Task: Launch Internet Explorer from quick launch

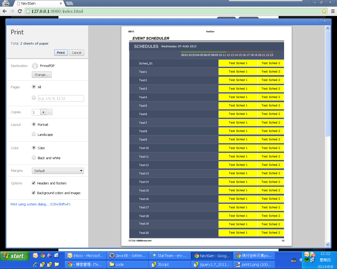Action: point(36,265)
